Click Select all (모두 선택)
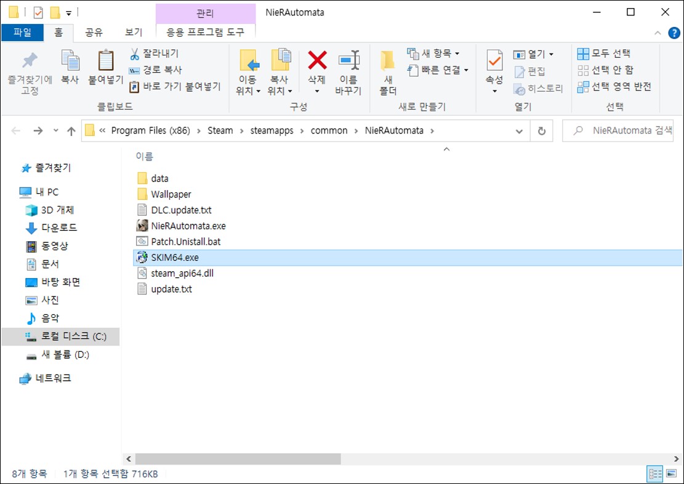684x484 pixels. tap(604, 54)
